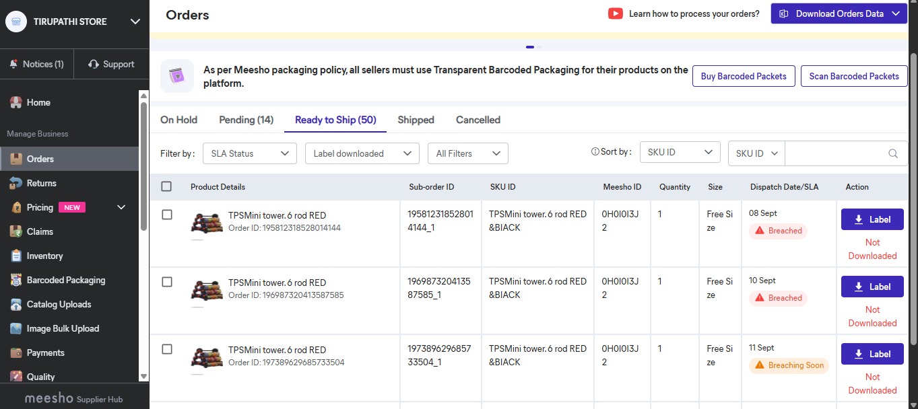Open the Cancelled orders tab

pos(478,120)
